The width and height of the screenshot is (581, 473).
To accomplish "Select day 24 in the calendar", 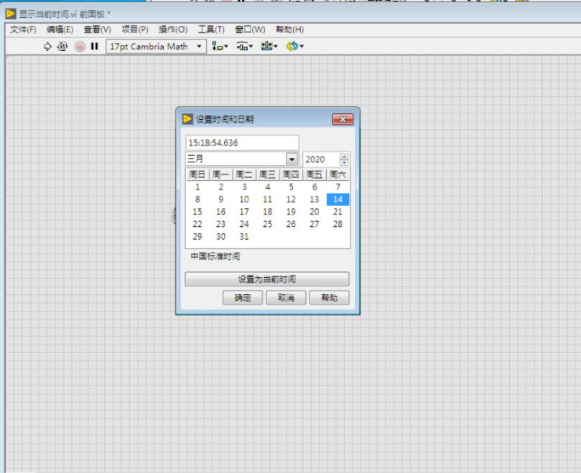I will [244, 224].
